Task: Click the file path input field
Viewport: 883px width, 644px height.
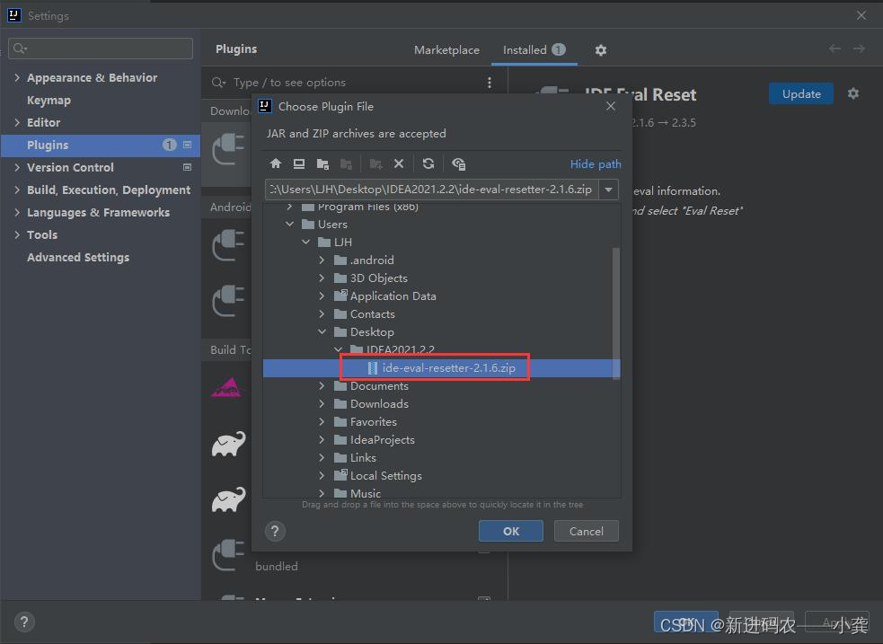Action: pos(432,190)
